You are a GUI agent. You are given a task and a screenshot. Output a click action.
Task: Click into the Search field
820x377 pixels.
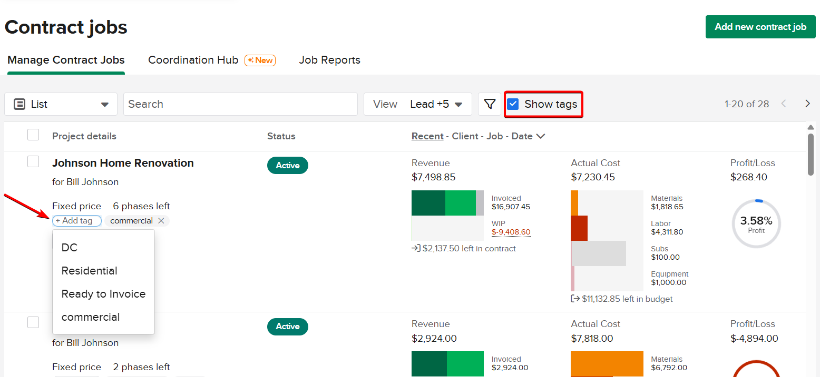(x=240, y=104)
